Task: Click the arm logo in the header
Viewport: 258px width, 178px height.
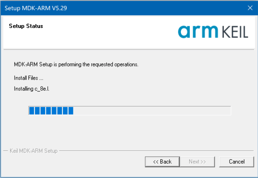Action: tap(197, 32)
